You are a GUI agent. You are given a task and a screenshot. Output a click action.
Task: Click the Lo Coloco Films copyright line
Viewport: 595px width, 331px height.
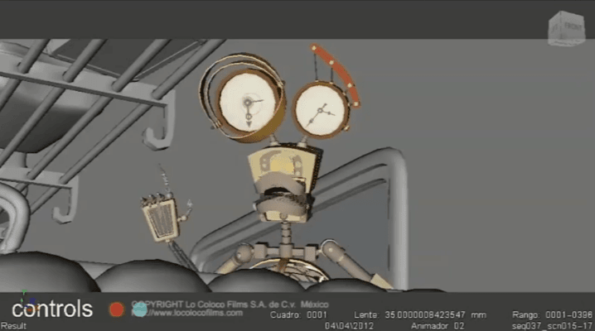pyautogui.click(x=230, y=305)
